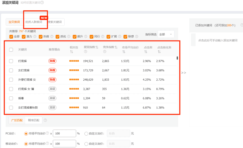Open 如何设置关键词 help link
Screen dimensions: 243x148
(30, 3)
